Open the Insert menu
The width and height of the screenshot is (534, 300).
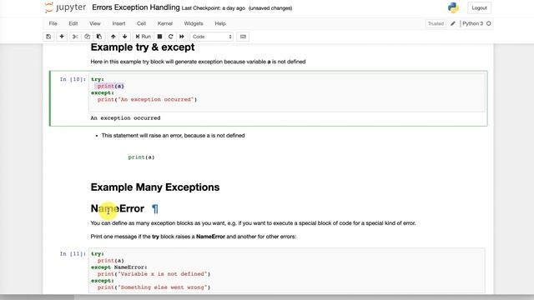pos(118,23)
